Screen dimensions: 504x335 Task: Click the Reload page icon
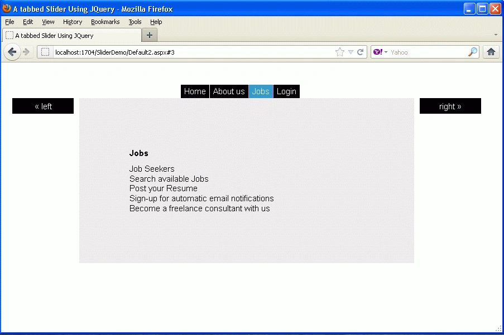click(361, 52)
